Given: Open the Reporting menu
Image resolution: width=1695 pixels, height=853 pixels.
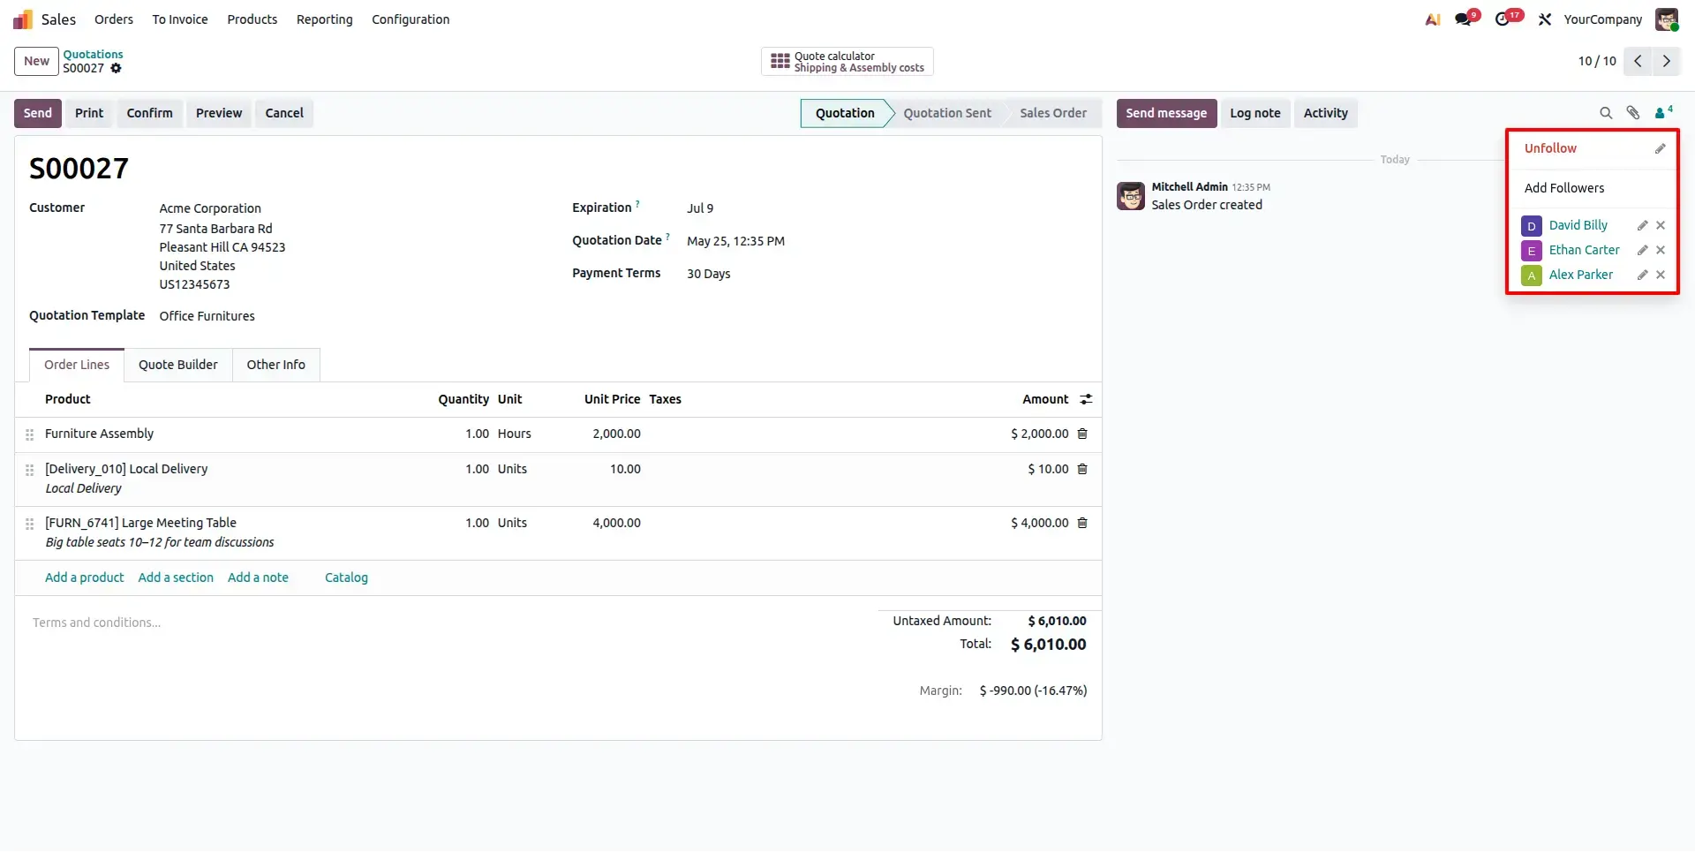Looking at the screenshot, I should (x=324, y=19).
